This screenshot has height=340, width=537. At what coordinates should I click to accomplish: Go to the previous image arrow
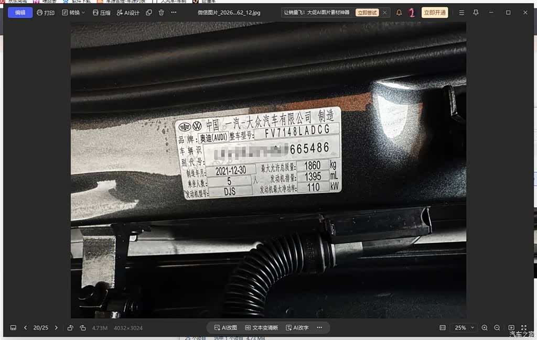[x=25, y=327]
